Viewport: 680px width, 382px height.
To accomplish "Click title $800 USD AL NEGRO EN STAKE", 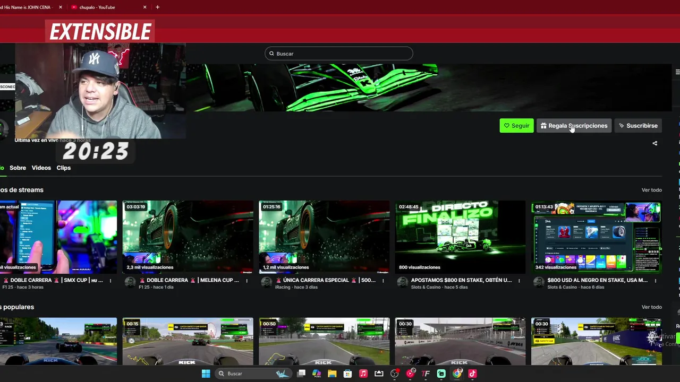I will click(598, 280).
